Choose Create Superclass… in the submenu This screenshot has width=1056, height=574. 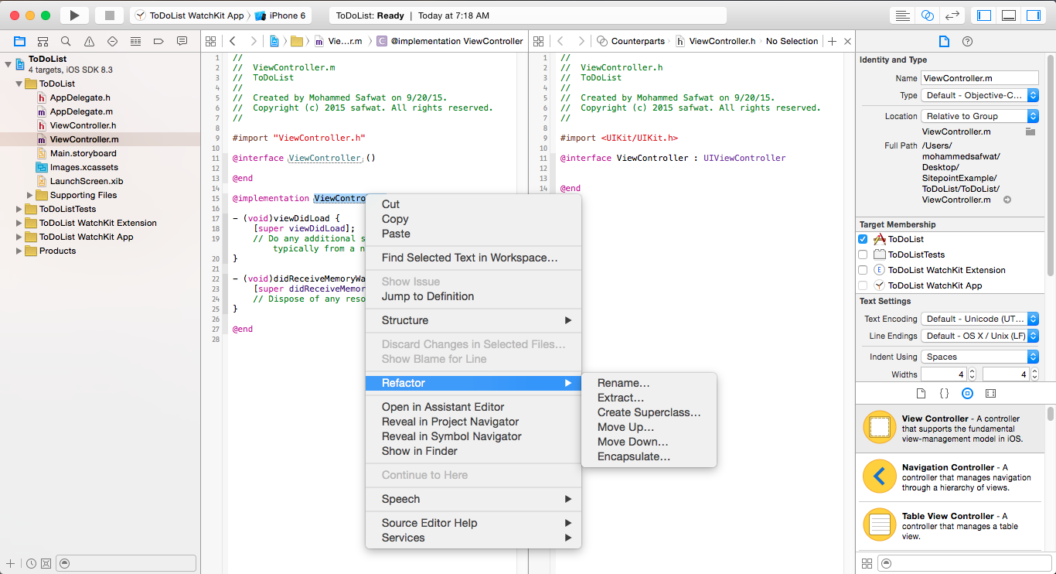[649, 412]
